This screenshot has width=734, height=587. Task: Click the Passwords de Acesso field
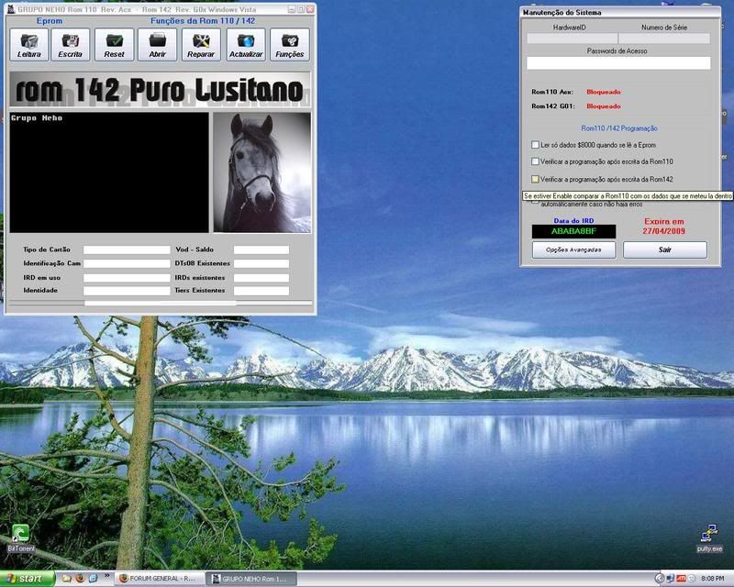pos(618,63)
